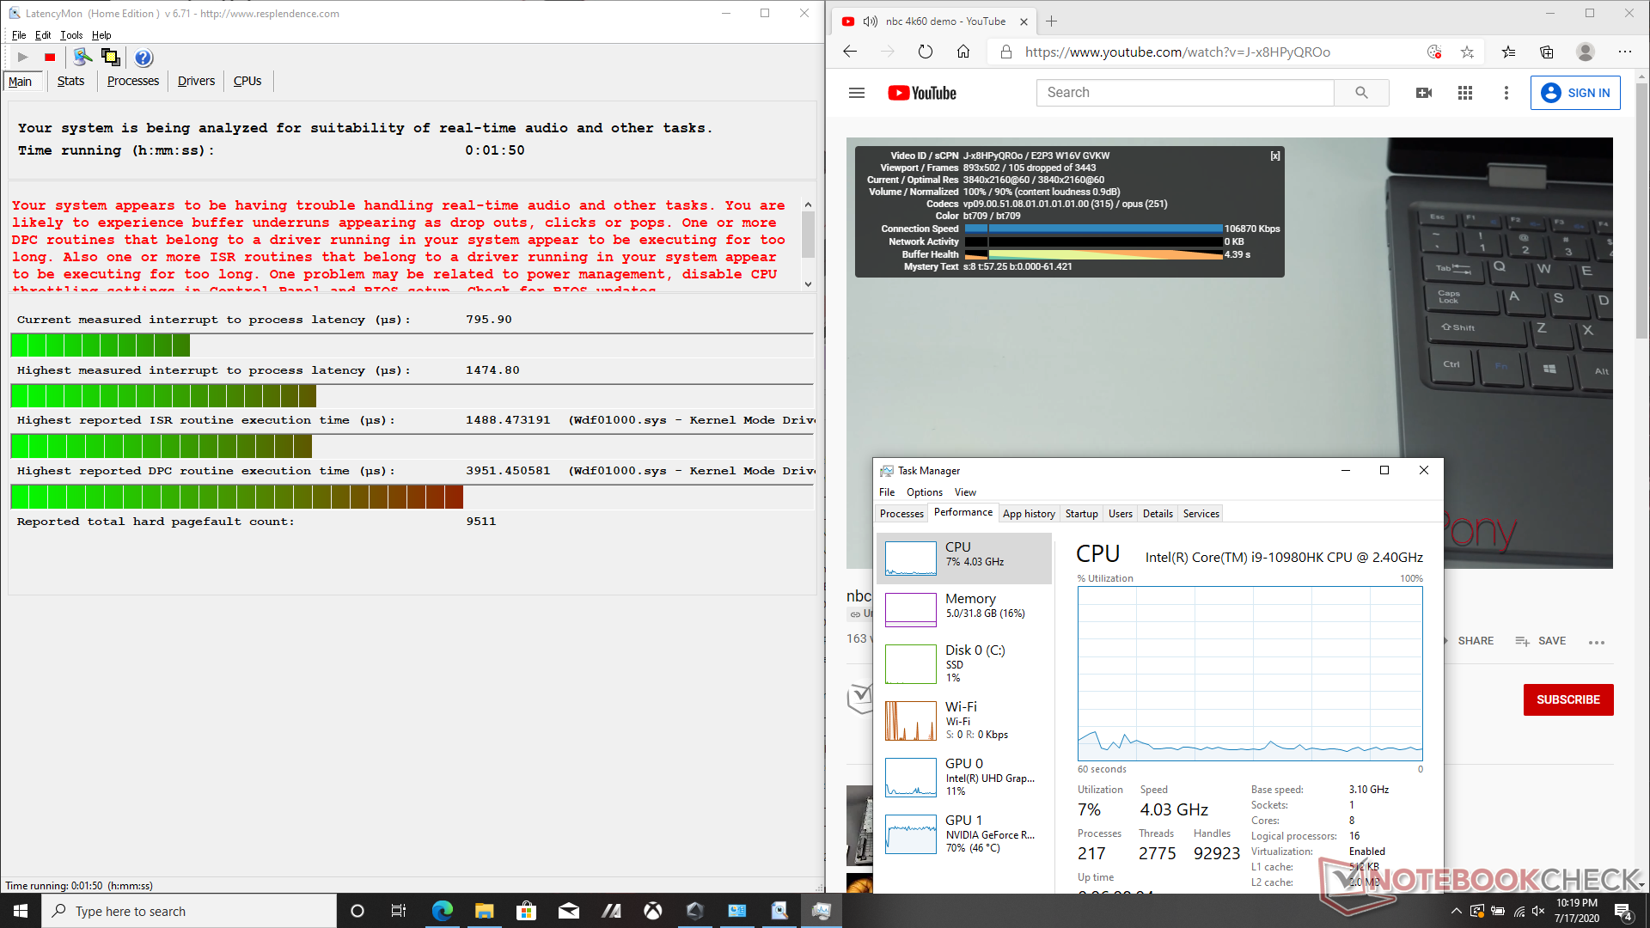Refresh the browser page
This screenshot has height=928, width=1650.
point(925,52)
